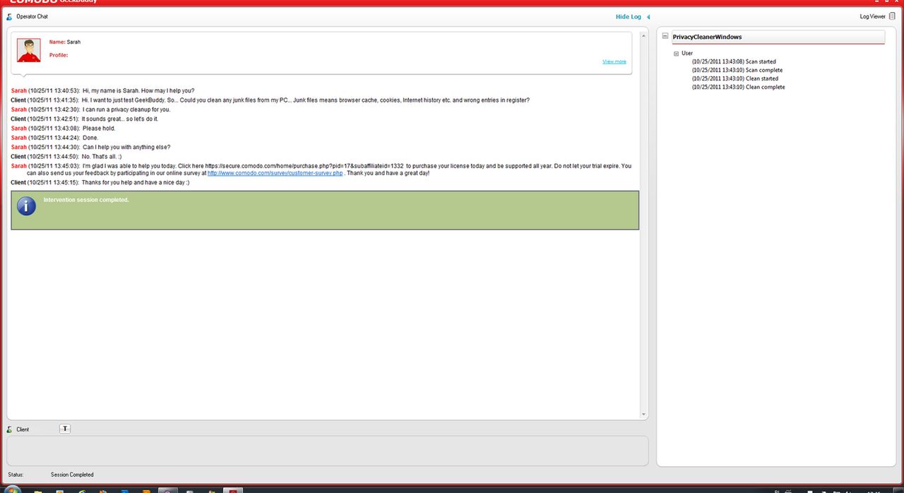Click the Profile: label
This screenshot has height=493, width=904.
pos(59,55)
